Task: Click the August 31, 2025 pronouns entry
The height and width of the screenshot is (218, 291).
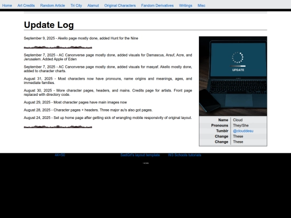Action: coord(108,81)
